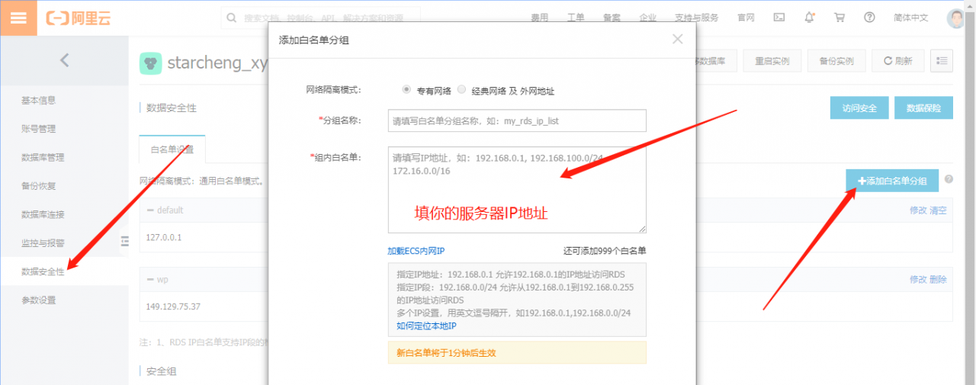
Task: Click the 加载ECS内网IP link
Action: (x=416, y=251)
